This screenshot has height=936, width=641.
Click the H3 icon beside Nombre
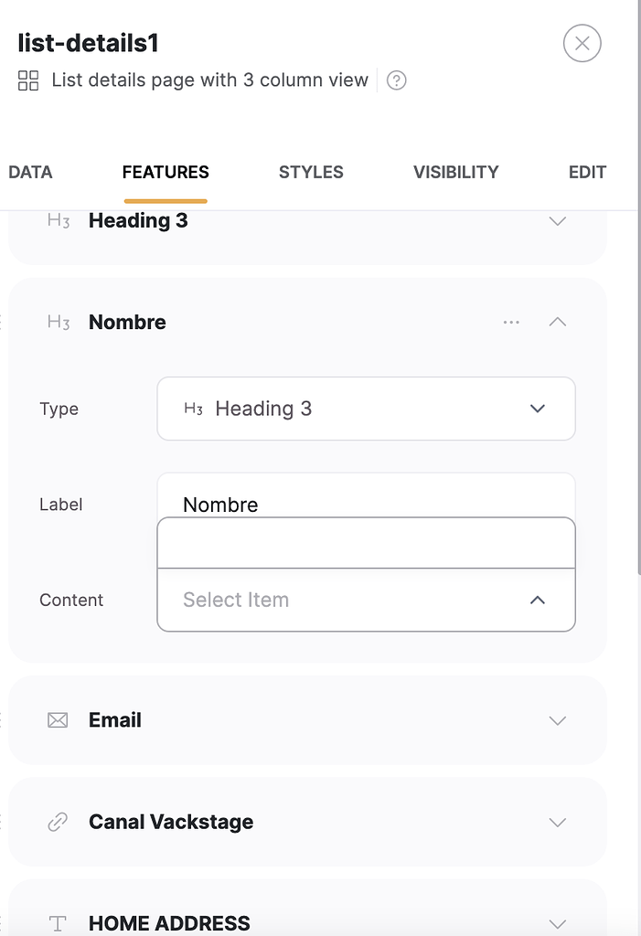58,322
